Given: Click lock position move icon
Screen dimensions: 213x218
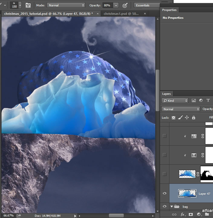Looking at the screenshot, I should tap(187, 117).
